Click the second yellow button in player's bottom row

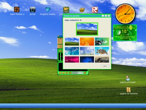pos(64,73)
